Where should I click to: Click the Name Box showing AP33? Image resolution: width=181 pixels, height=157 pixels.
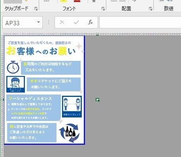click(23, 23)
